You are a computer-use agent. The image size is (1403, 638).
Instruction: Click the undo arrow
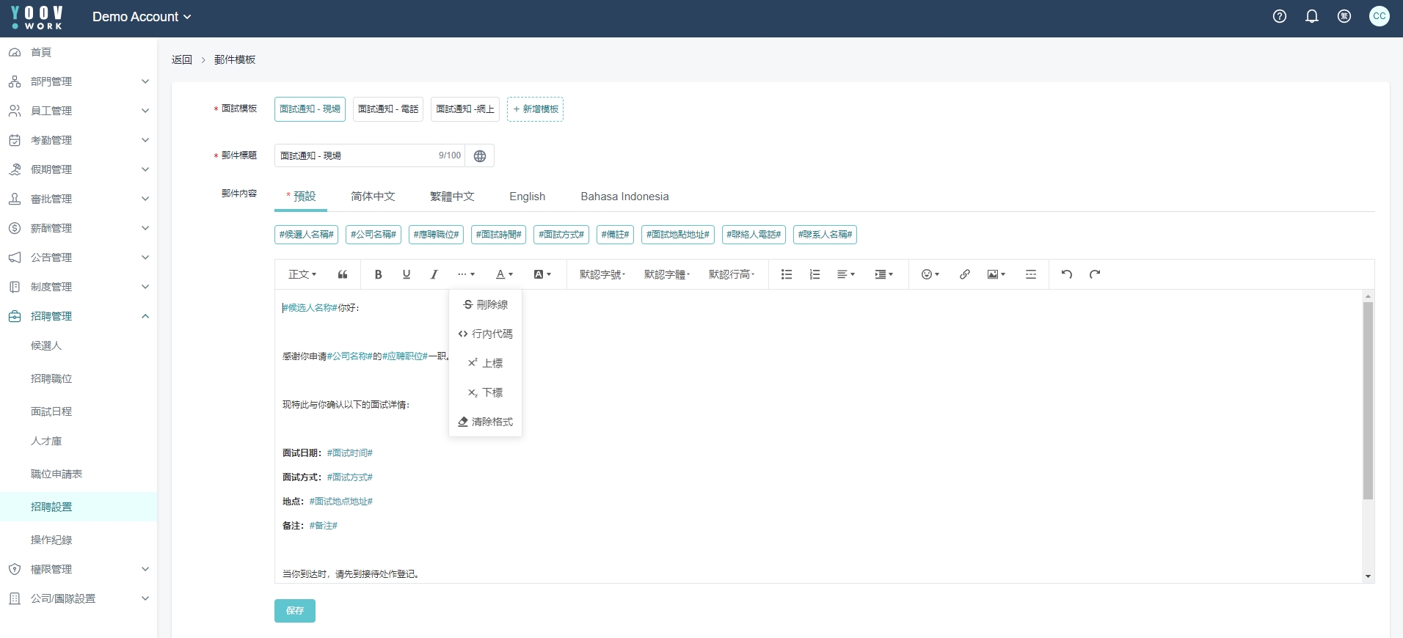1067,274
